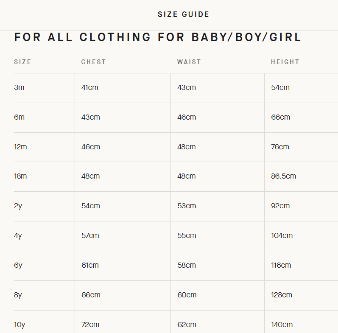Select the 140cm height cell
This screenshot has width=338, height=333.
(x=282, y=325)
